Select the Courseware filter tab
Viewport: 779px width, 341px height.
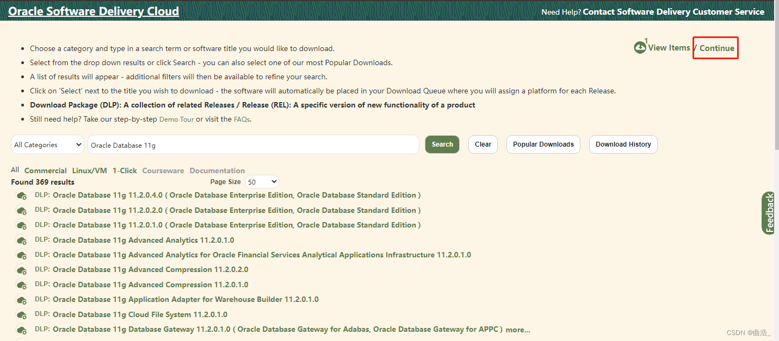[x=163, y=171]
